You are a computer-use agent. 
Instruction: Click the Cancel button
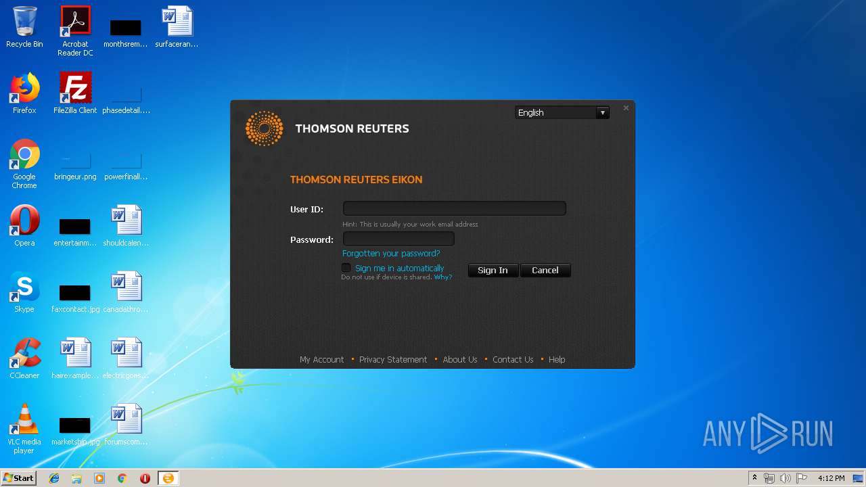click(x=545, y=270)
